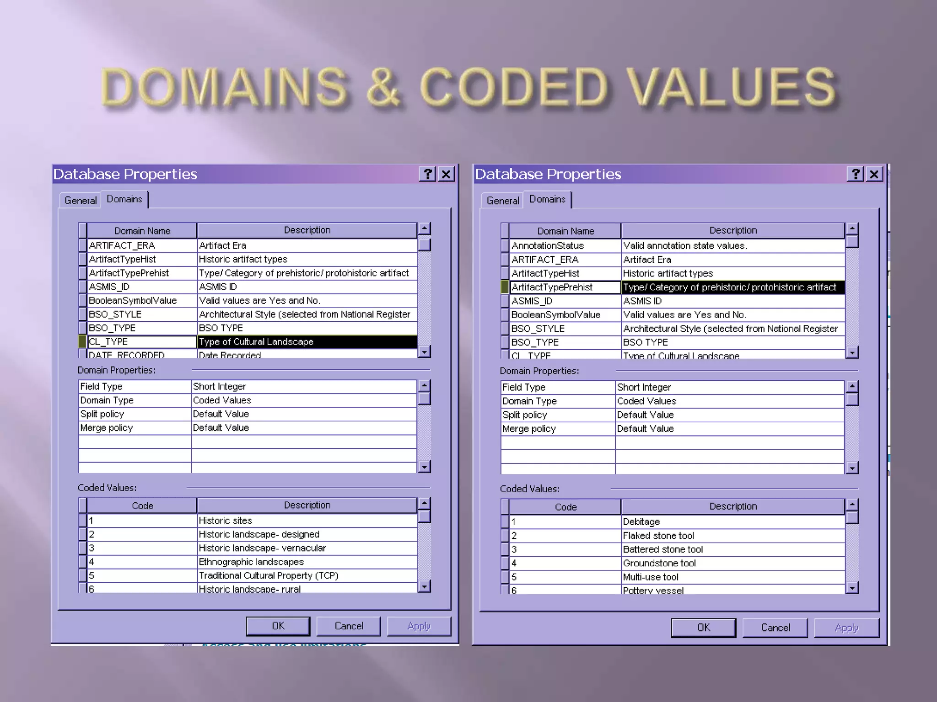Click 'Historic sites' coded value

tap(307, 521)
